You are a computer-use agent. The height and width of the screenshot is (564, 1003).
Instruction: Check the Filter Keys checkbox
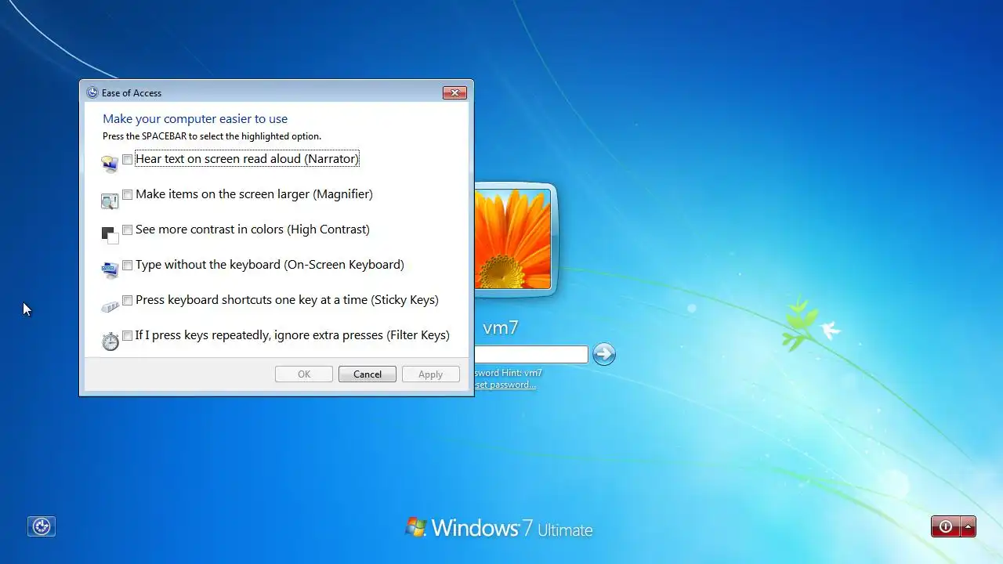tap(127, 335)
